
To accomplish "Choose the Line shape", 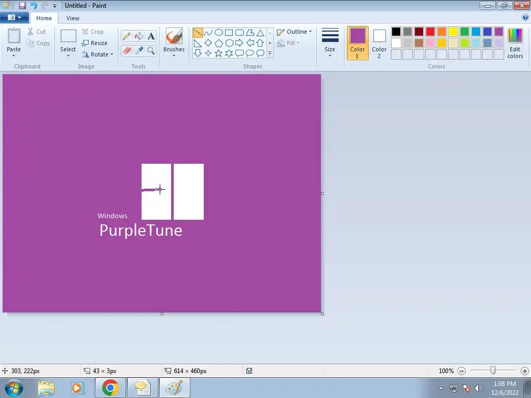I will [198, 33].
